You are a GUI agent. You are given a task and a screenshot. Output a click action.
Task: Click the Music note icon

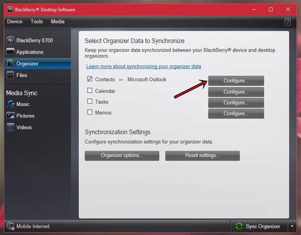pyautogui.click(x=11, y=104)
